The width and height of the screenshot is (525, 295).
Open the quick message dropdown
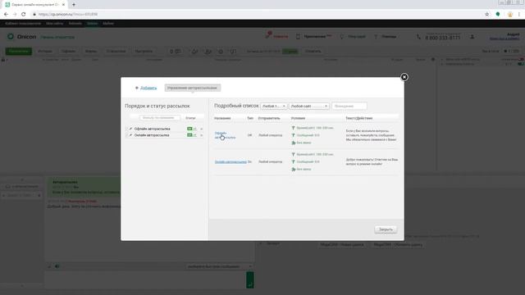[x=220, y=266]
